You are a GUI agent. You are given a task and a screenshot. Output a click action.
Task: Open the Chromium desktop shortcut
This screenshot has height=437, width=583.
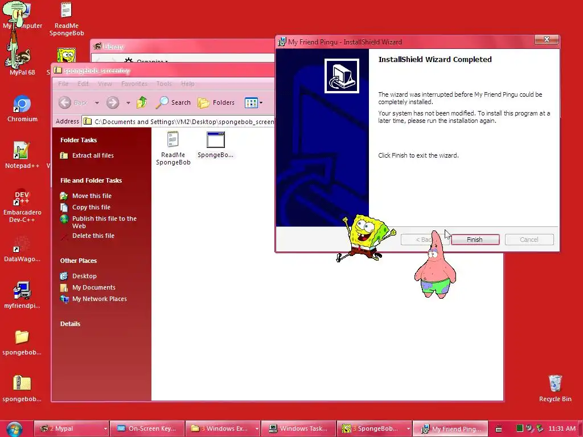click(x=22, y=109)
